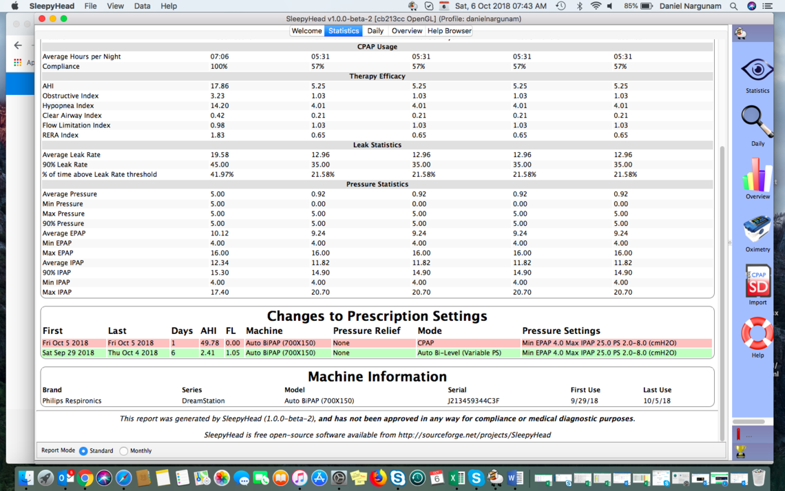The width and height of the screenshot is (785, 491).
Task: Click the sheep icon atop the right sidebar
Action: coord(740,34)
